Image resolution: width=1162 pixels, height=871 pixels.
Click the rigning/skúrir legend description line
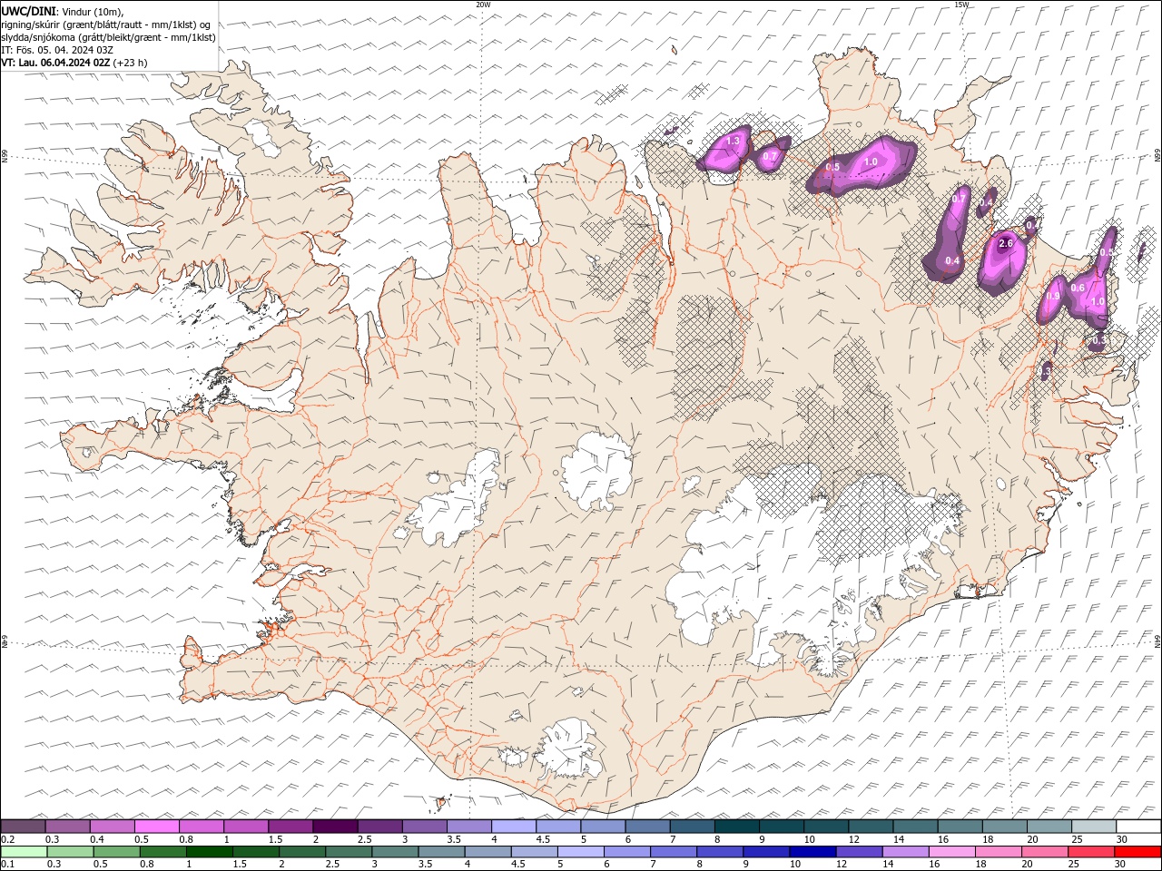coord(106,24)
